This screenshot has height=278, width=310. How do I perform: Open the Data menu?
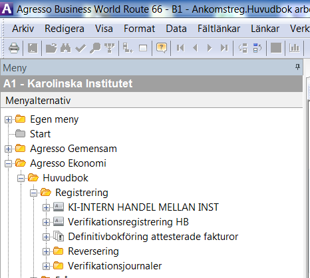pos(176,29)
